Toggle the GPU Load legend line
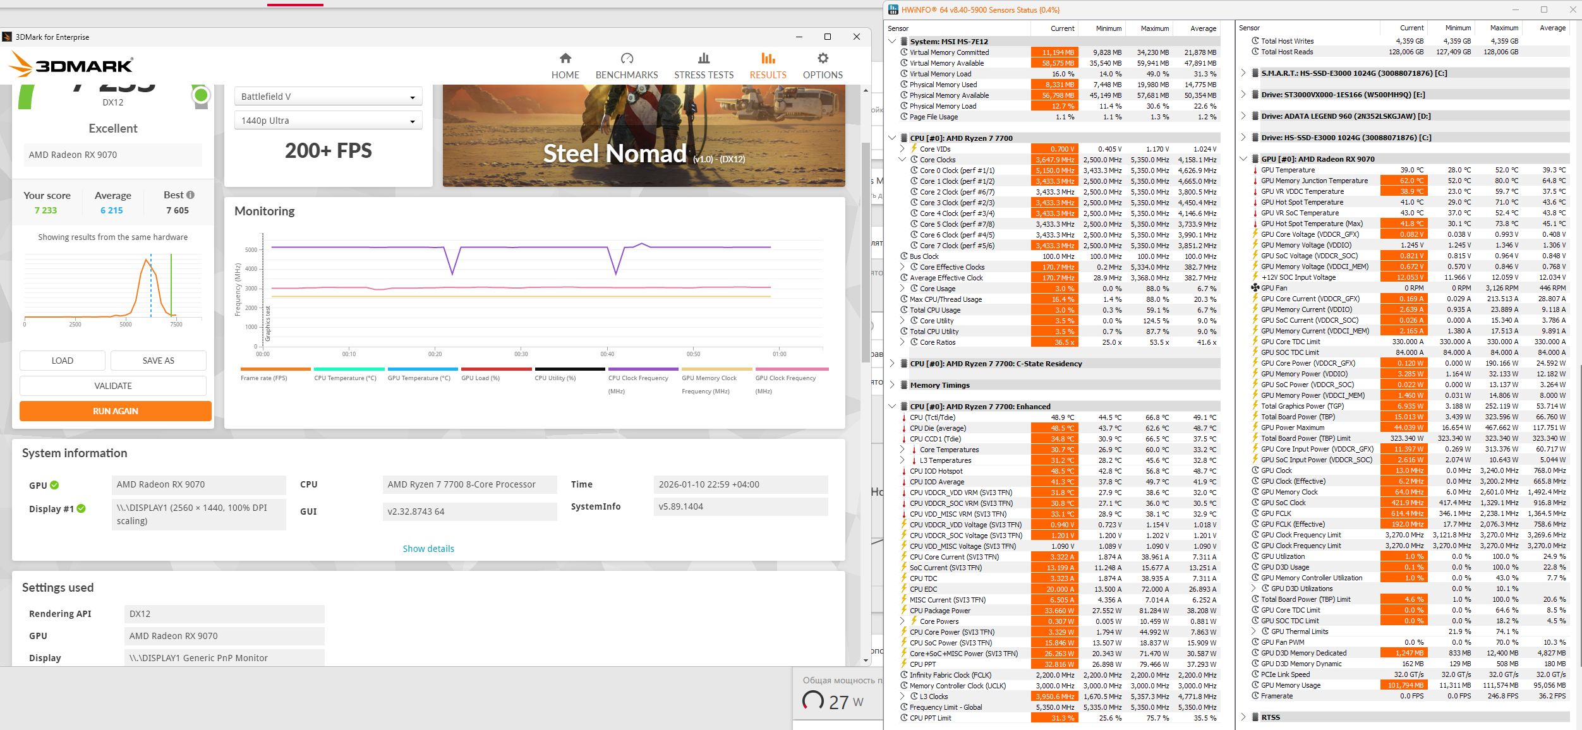The image size is (1582, 730). coord(496,369)
